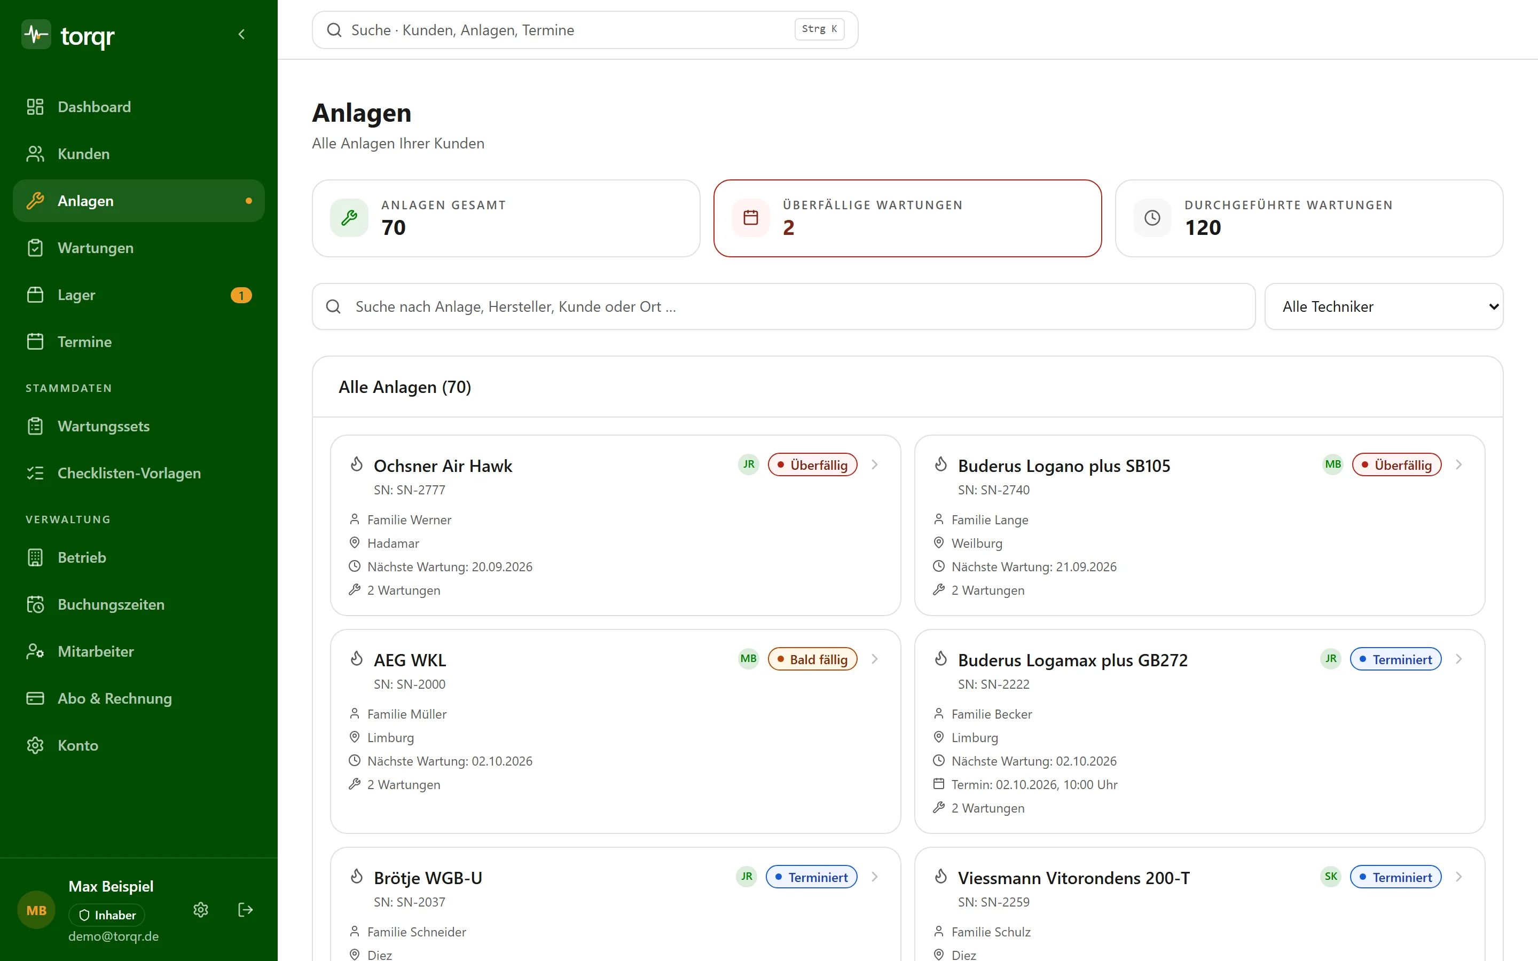Open Dashboard in the sidebar
1538x961 pixels.
(x=138, y=107)
